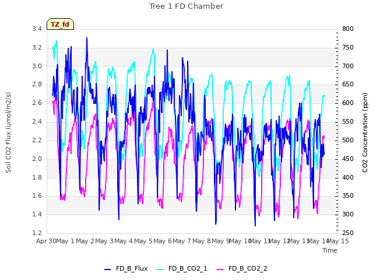Screen dimensions: 373x280
Task: Click the 750 right axis value
Action: tap(348, 47)
